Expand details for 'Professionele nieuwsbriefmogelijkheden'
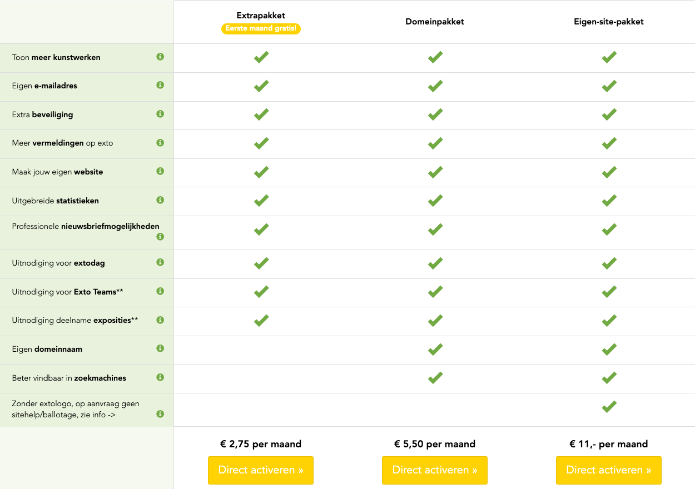This screenshot has height=489, width=695. tap(160, 236)
